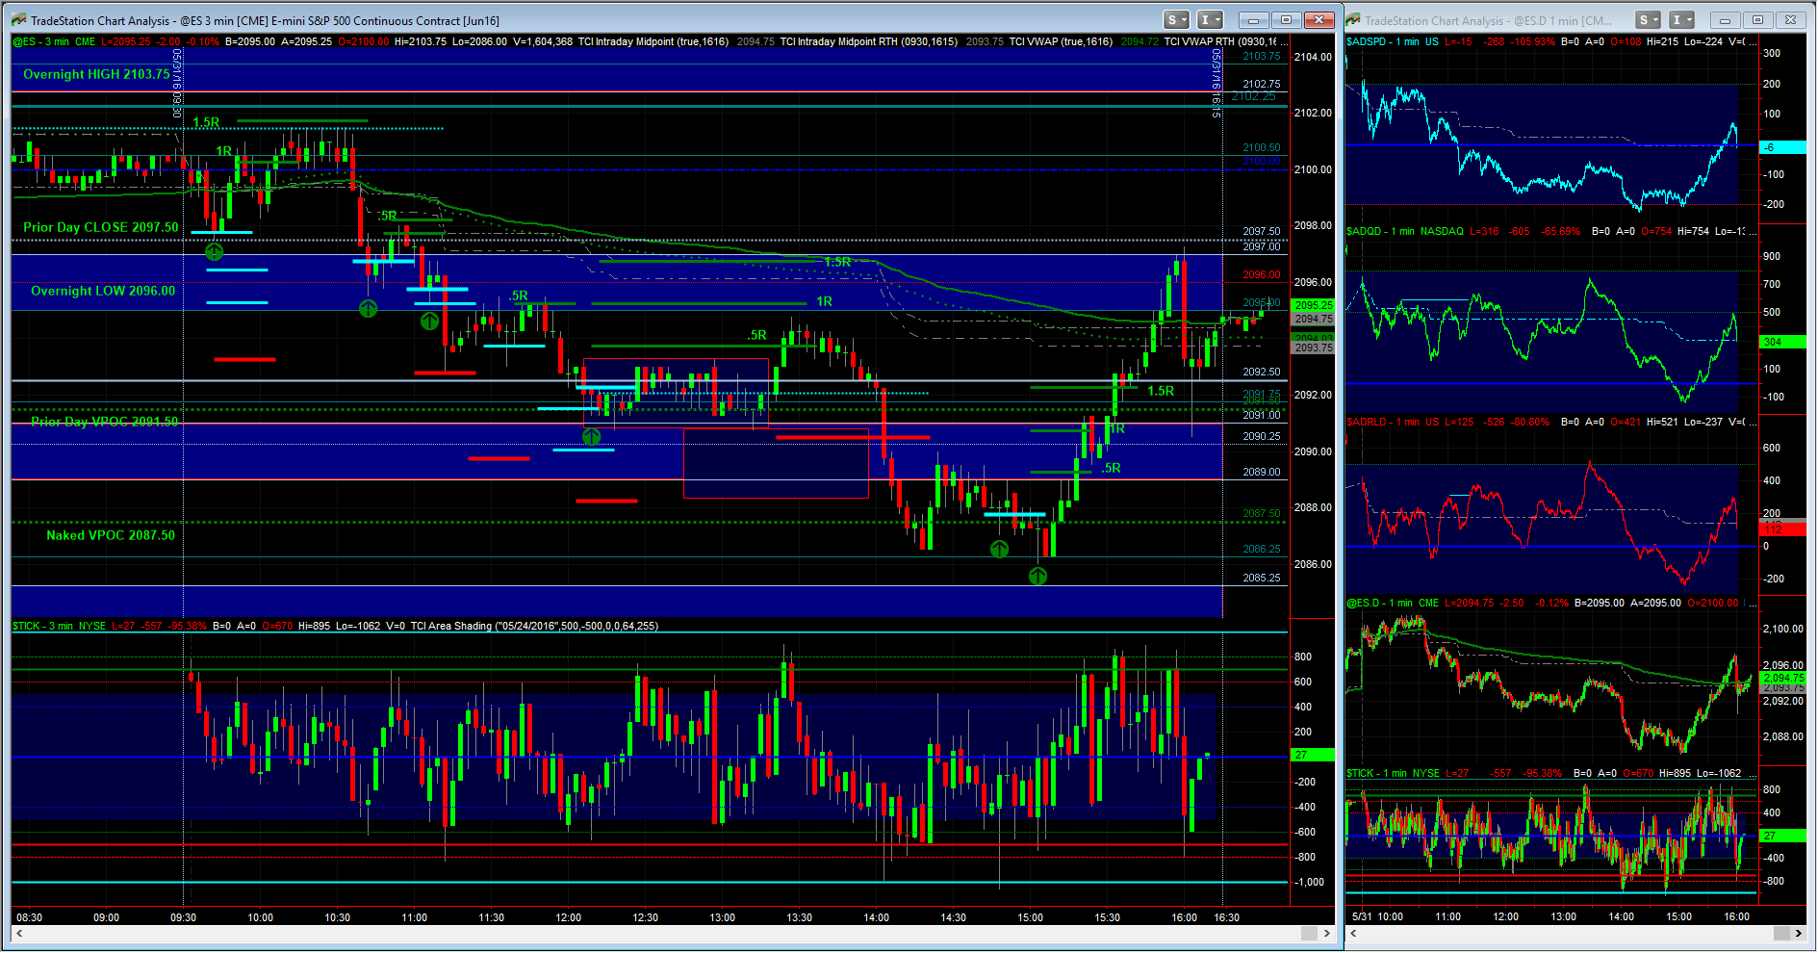
Task: Click the green 27 tag on the 3 min $TICK axis
Action: pos(1314,755)
